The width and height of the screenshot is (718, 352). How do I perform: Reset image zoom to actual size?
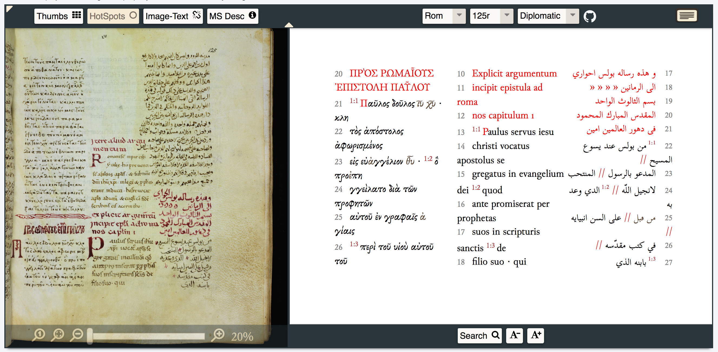click(x=39, y=335)
